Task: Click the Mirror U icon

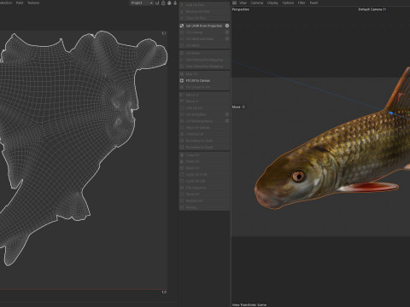Action: pos(182,95)
